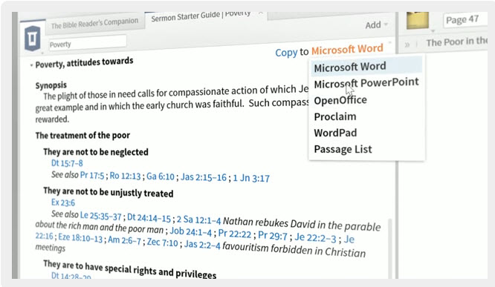Image resolution: width=495 pixels, height=287 pixels.
Task: Click The Poor in the heading in right panel
Action: (x=456, y=42)
